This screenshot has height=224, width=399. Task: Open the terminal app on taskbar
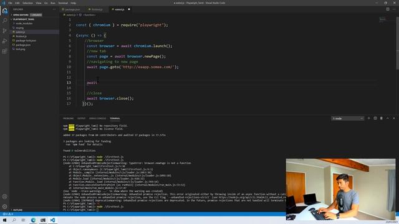43,220
